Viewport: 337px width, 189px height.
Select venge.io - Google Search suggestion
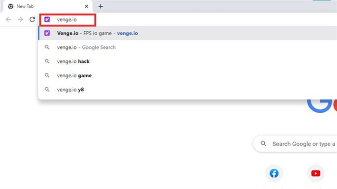click(187, 47)
